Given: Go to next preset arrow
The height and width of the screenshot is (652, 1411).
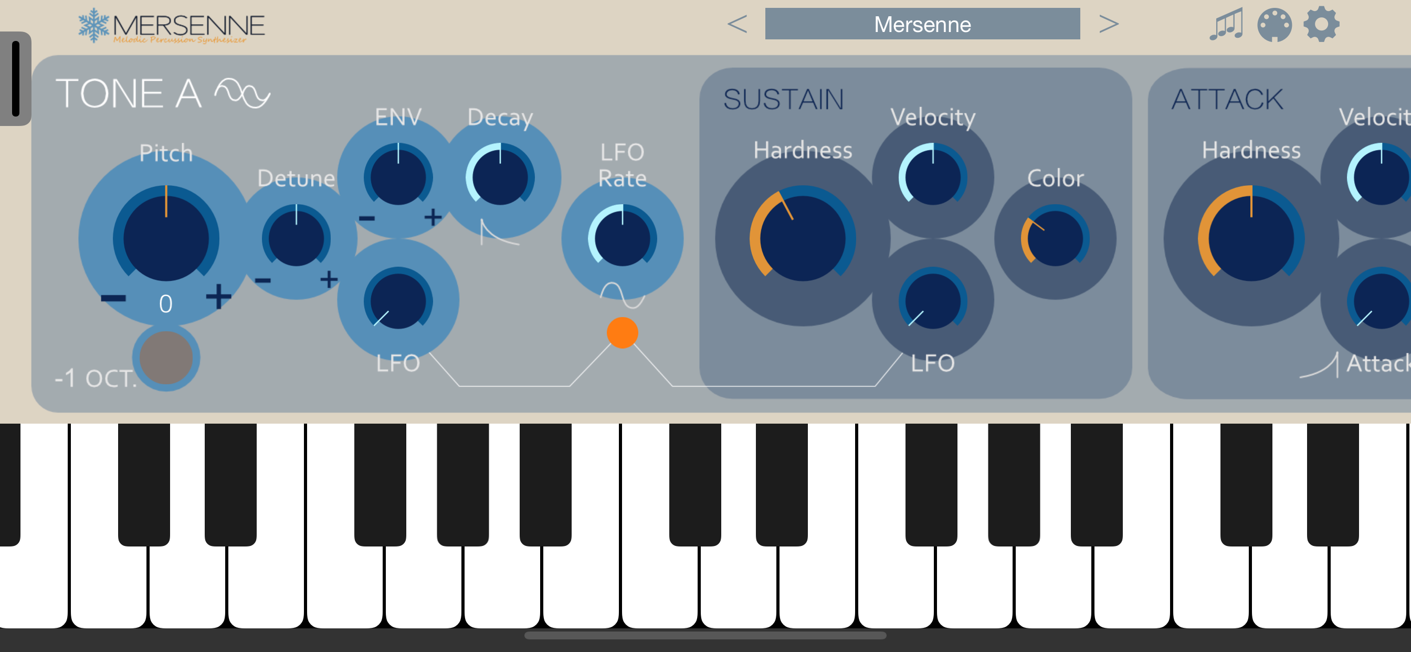Looking at the screenshot, I should [x=1109, y=24].
